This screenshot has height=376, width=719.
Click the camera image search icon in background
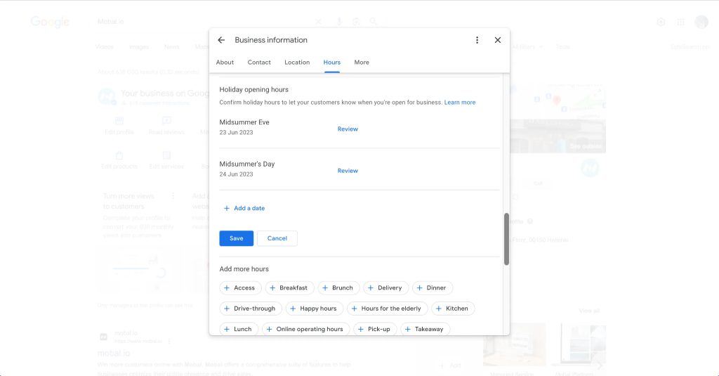click(356, 22)
